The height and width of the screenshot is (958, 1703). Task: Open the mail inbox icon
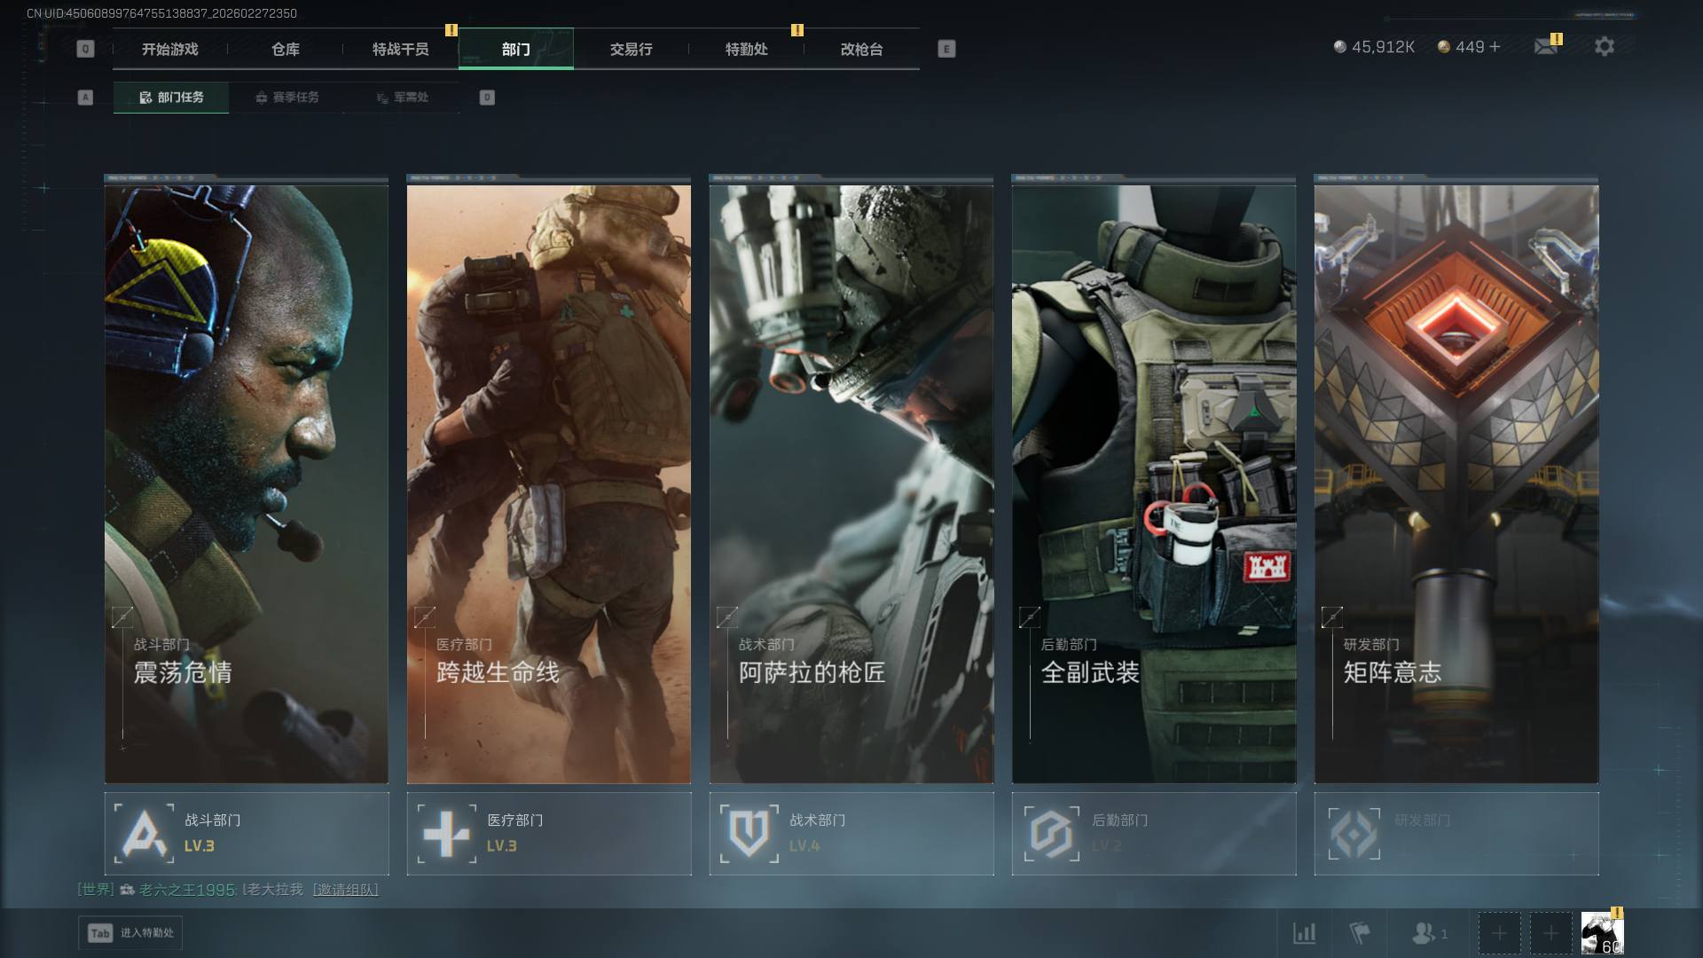pos(1545,47)
